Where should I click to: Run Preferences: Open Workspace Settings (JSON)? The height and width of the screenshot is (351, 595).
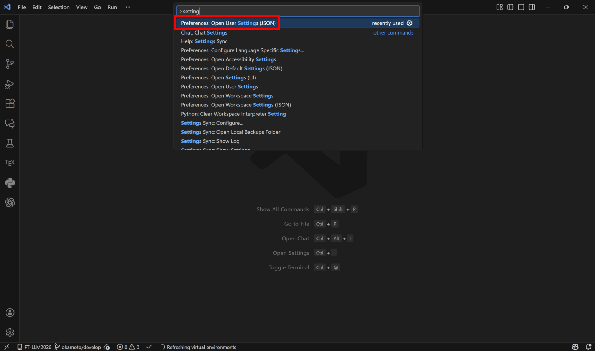click(x=236, y=105)
